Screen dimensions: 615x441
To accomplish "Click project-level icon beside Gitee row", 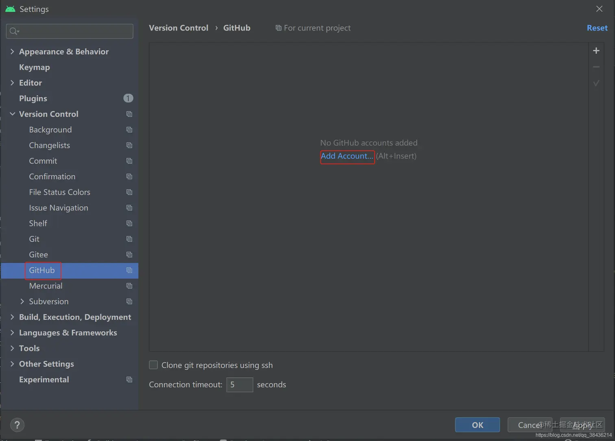I will [x=129, y=255].
